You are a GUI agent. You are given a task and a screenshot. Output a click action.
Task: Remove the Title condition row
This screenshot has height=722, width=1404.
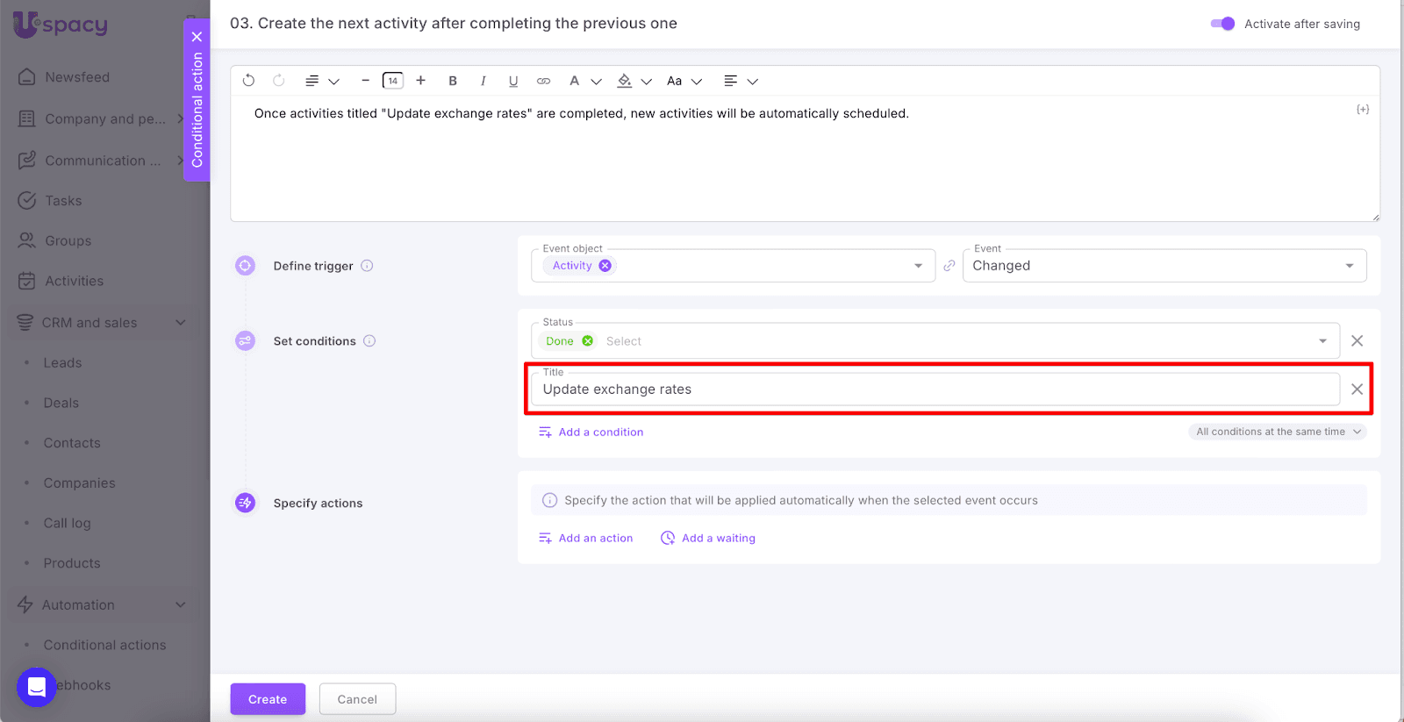(x=1357, y=390)
